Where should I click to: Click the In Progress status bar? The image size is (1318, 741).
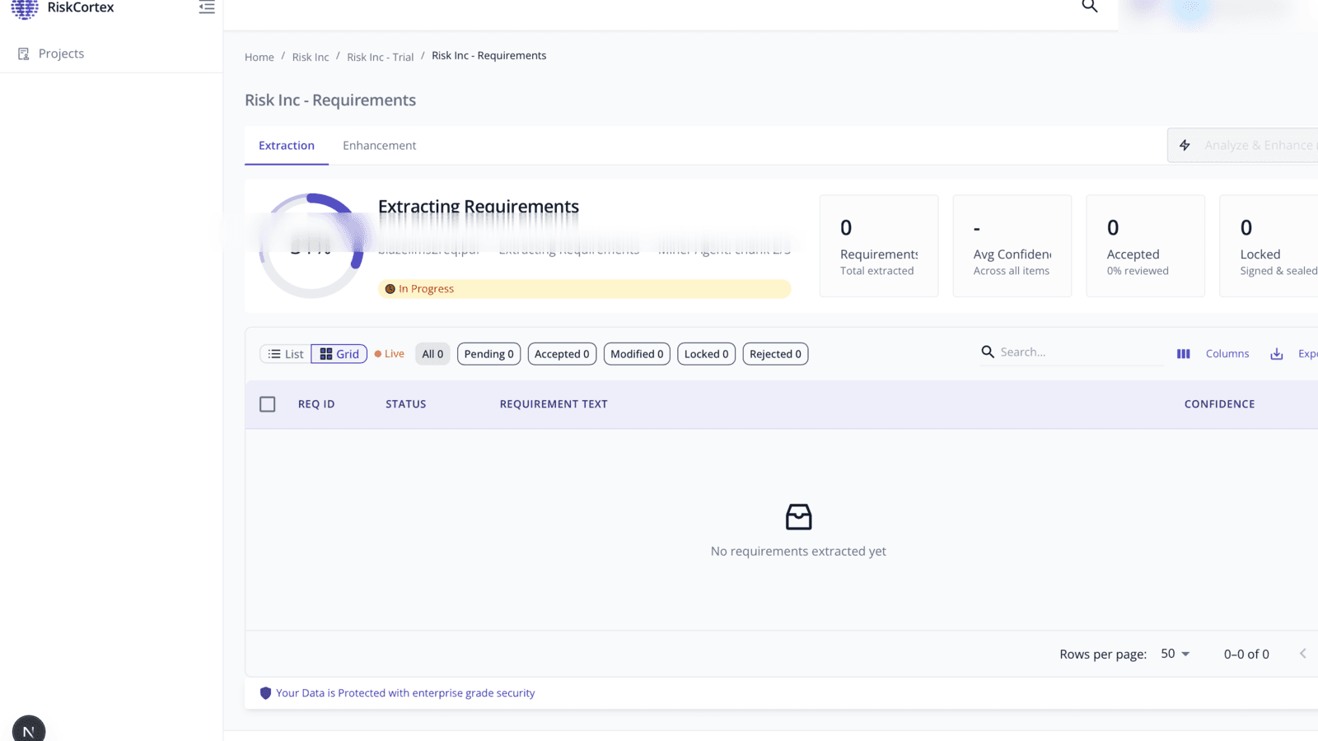click(584, 289)
